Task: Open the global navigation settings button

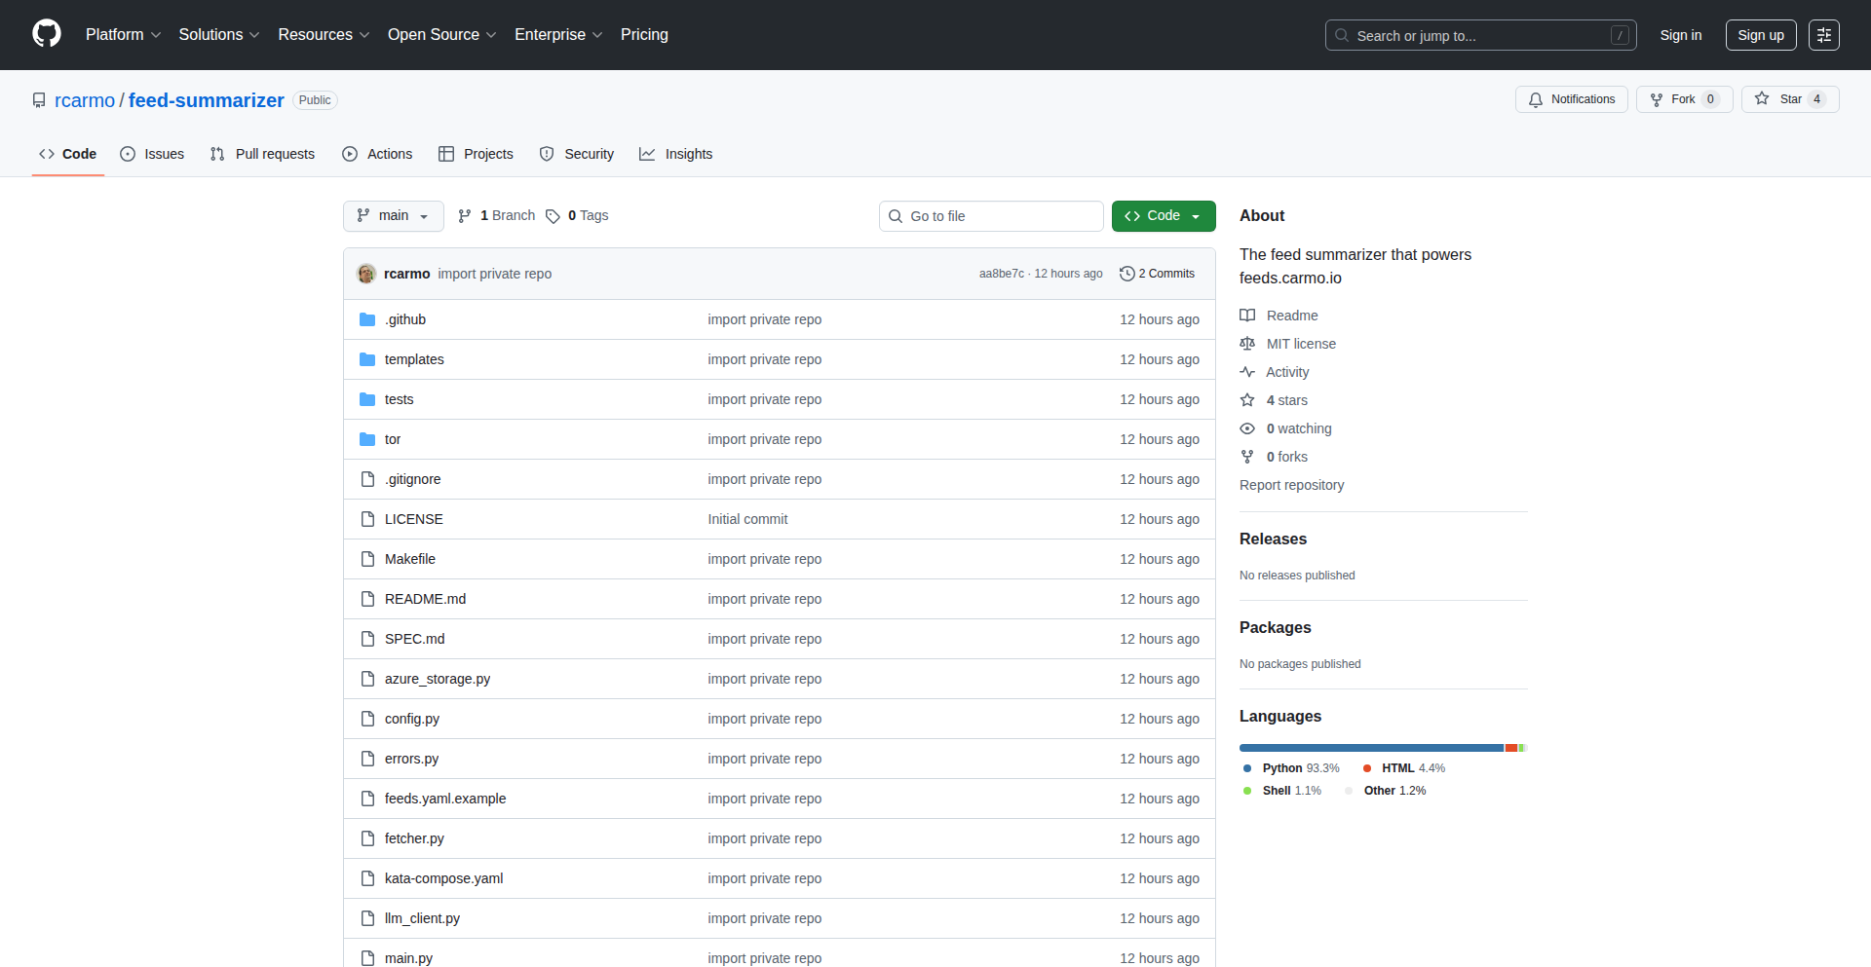Action: 1823,35
